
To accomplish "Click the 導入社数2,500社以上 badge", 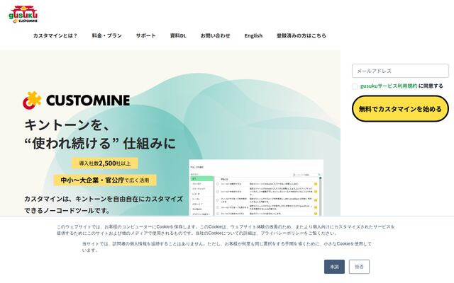I will click(x=105, y=163).
